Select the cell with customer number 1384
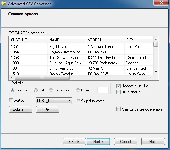 (x=28, y=68)
